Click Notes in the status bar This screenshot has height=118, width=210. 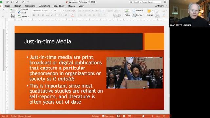[x=95, y=116]
